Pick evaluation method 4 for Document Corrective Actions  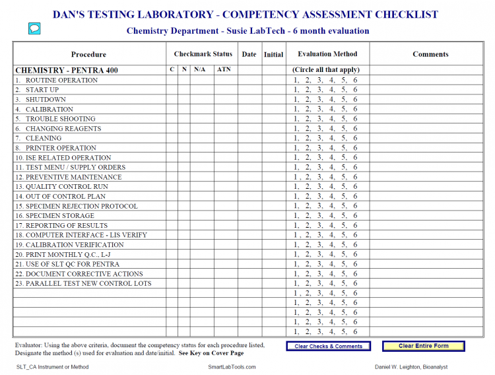(x=332, y=274)
